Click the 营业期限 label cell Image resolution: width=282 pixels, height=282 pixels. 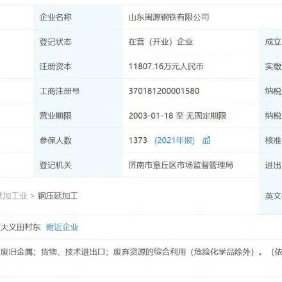(78, 115)
